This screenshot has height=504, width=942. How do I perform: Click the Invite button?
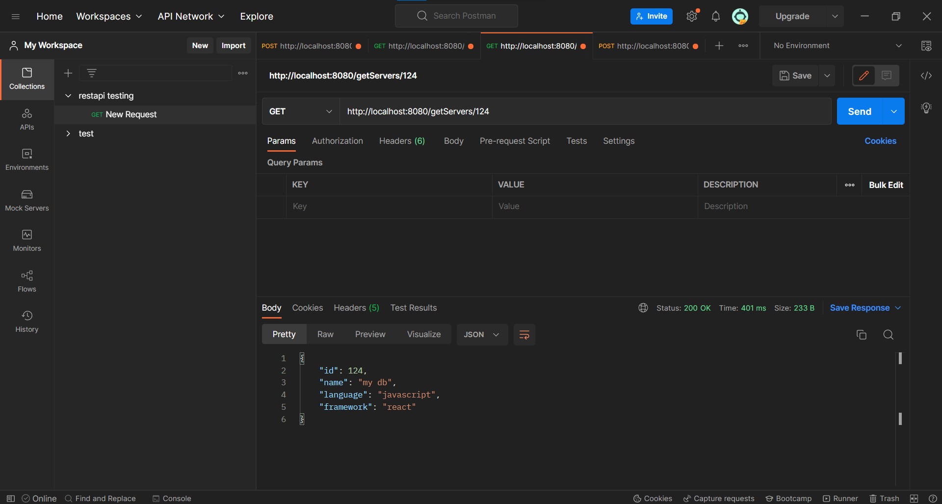pos(651,16)
